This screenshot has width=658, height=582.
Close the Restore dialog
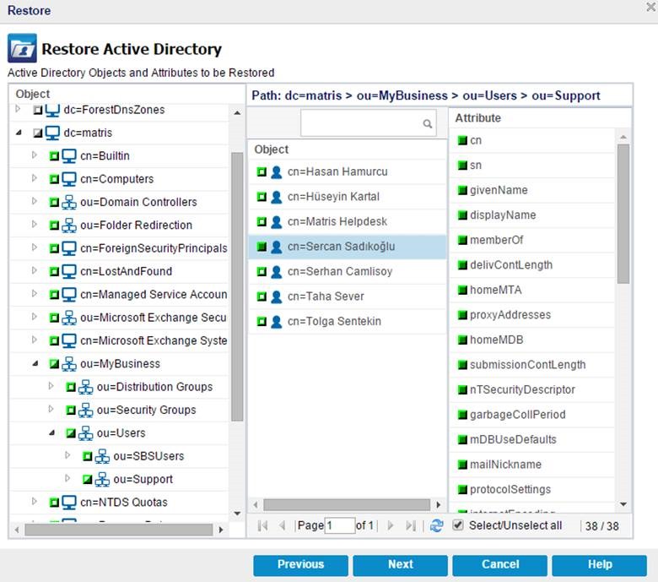[651, 7]
